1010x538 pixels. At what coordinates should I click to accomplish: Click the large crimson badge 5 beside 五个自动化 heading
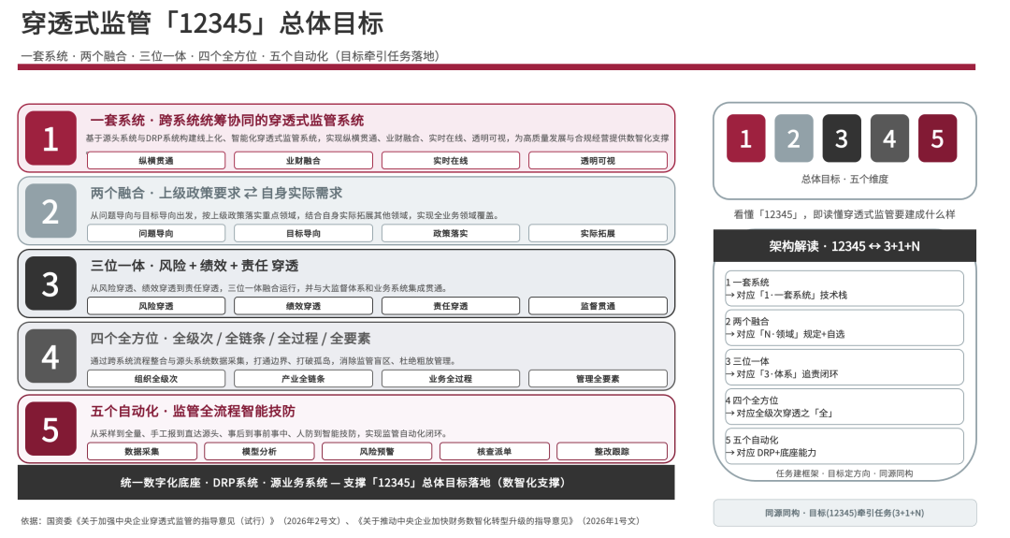50,429
